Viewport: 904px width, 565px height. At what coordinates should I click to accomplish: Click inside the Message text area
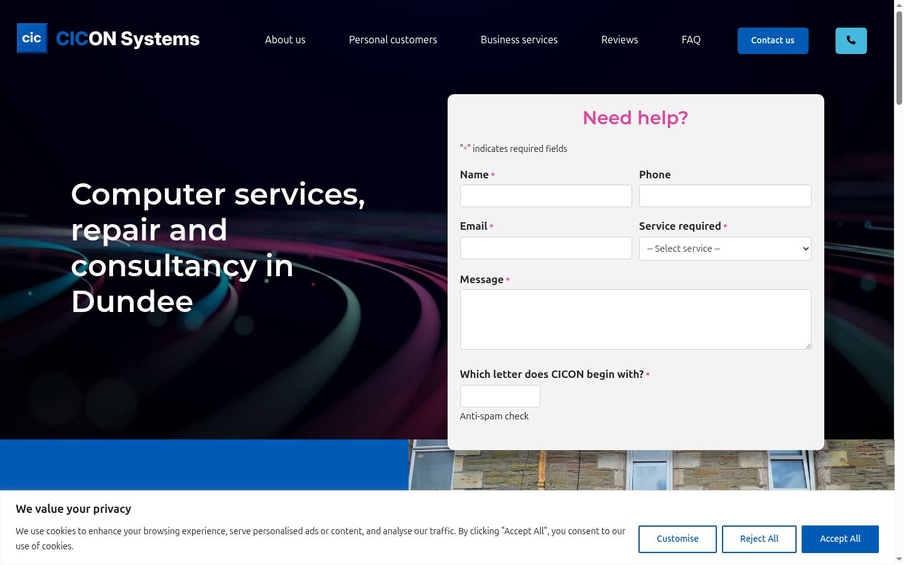[635, 320]
